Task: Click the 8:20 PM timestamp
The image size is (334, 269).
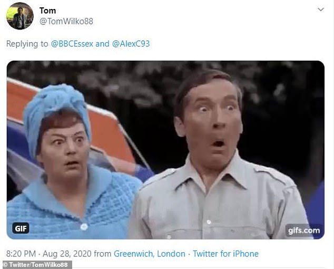Action: [21, 254]
